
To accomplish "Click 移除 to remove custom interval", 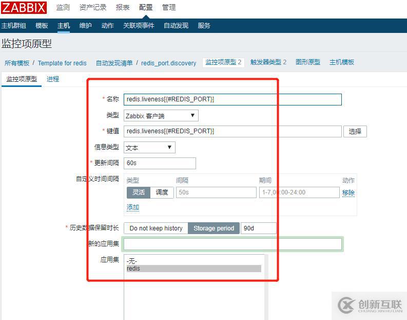I will 348,193.
